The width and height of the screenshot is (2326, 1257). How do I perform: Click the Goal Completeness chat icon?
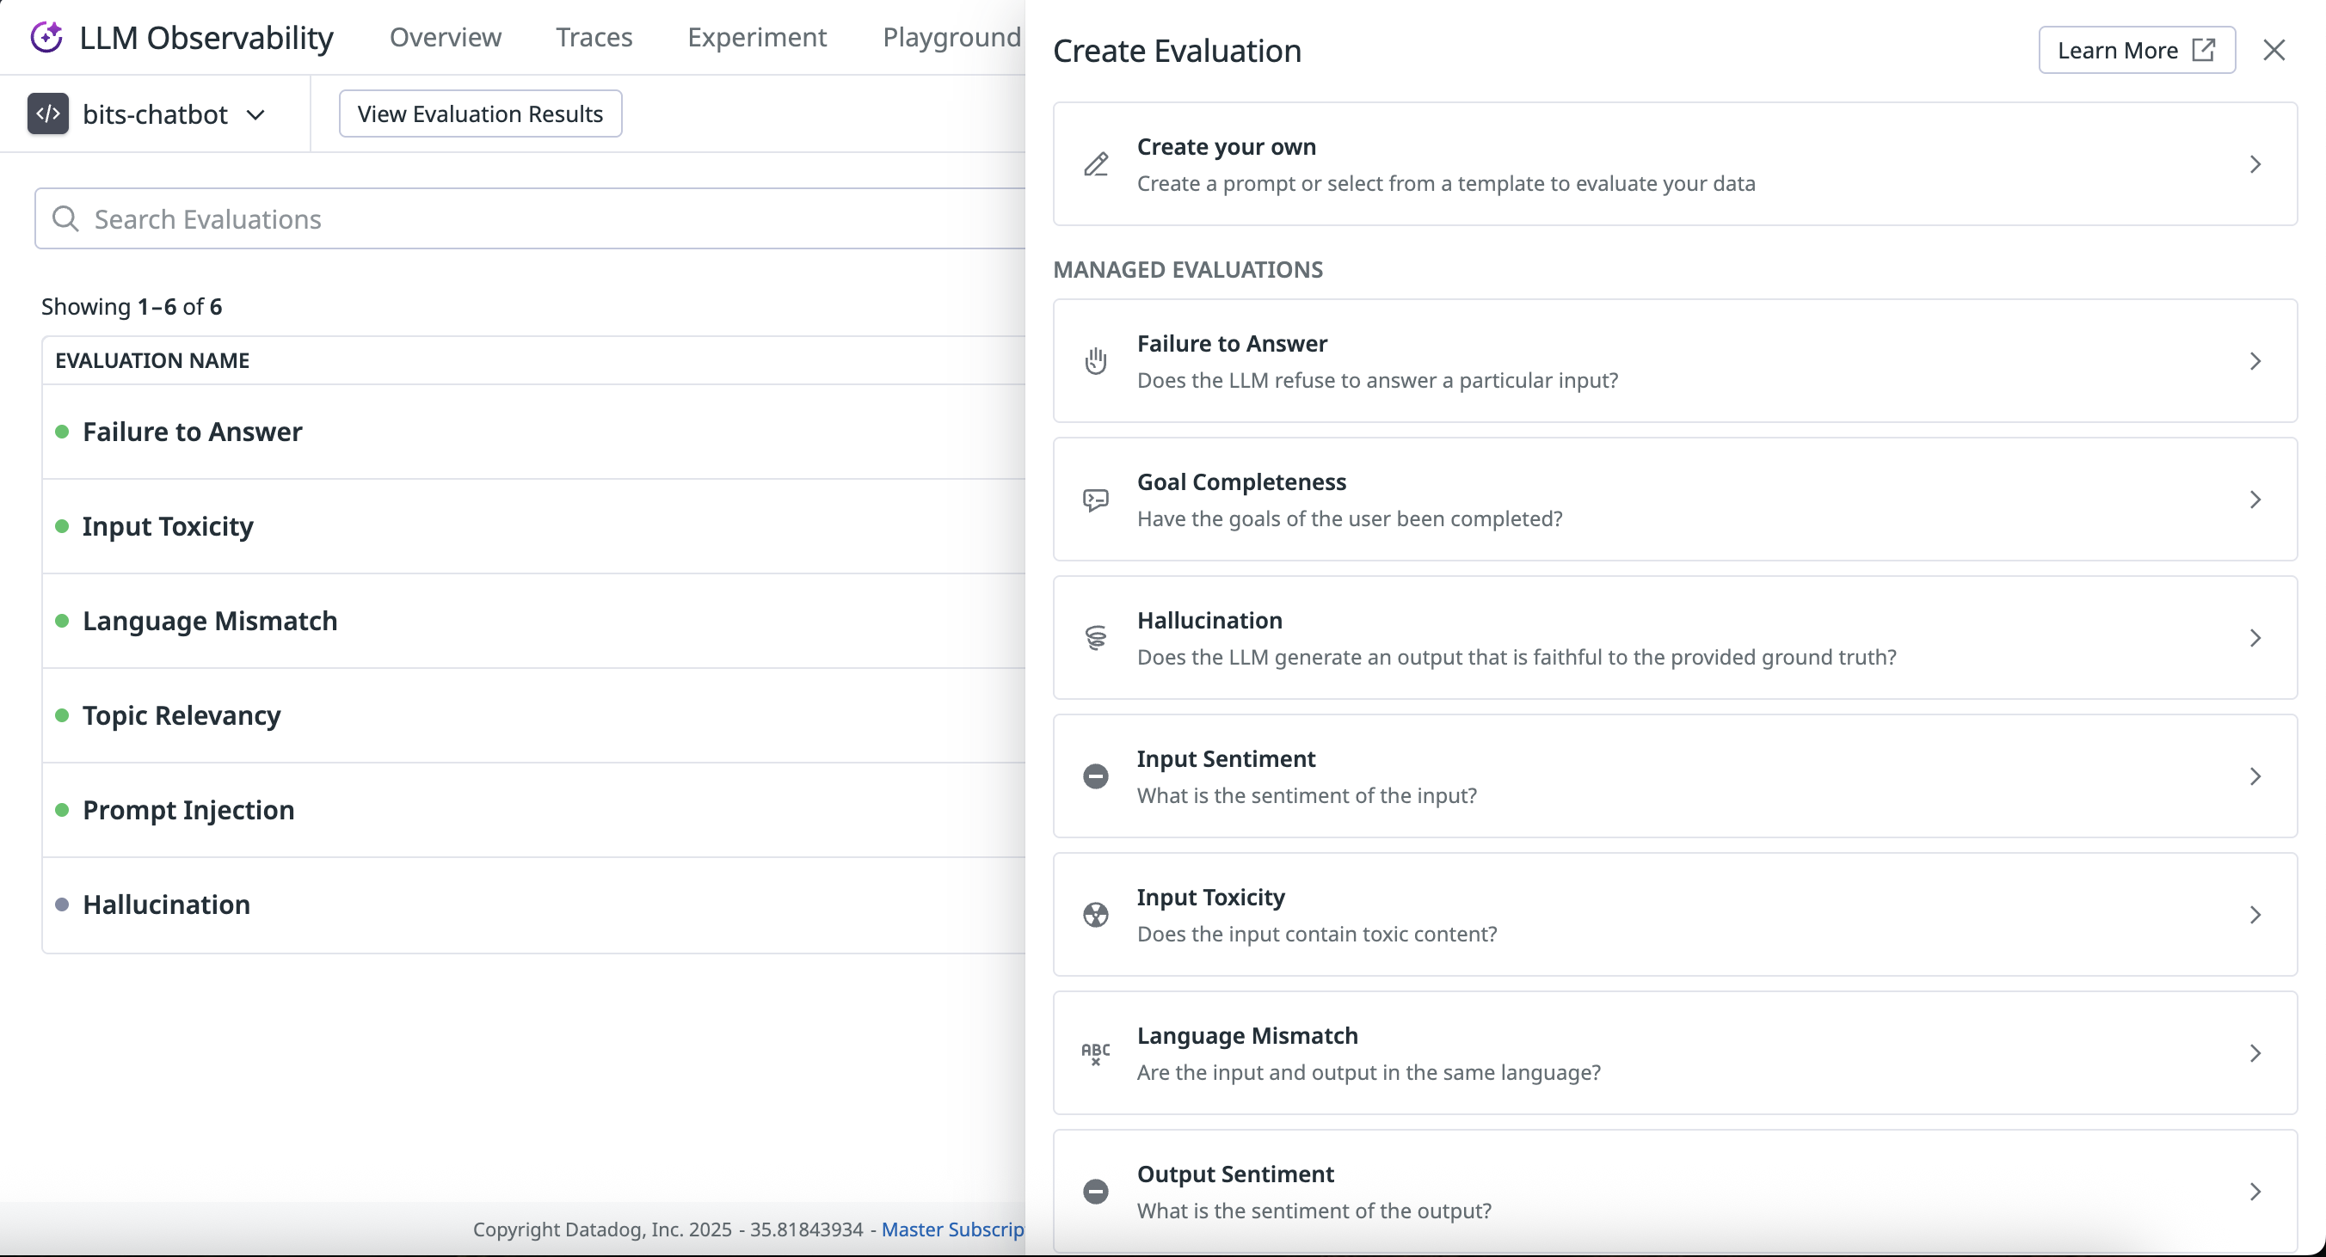tap(1095, 500)
